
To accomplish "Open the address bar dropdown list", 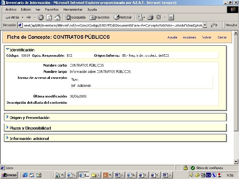I will (x=205, y=25).
